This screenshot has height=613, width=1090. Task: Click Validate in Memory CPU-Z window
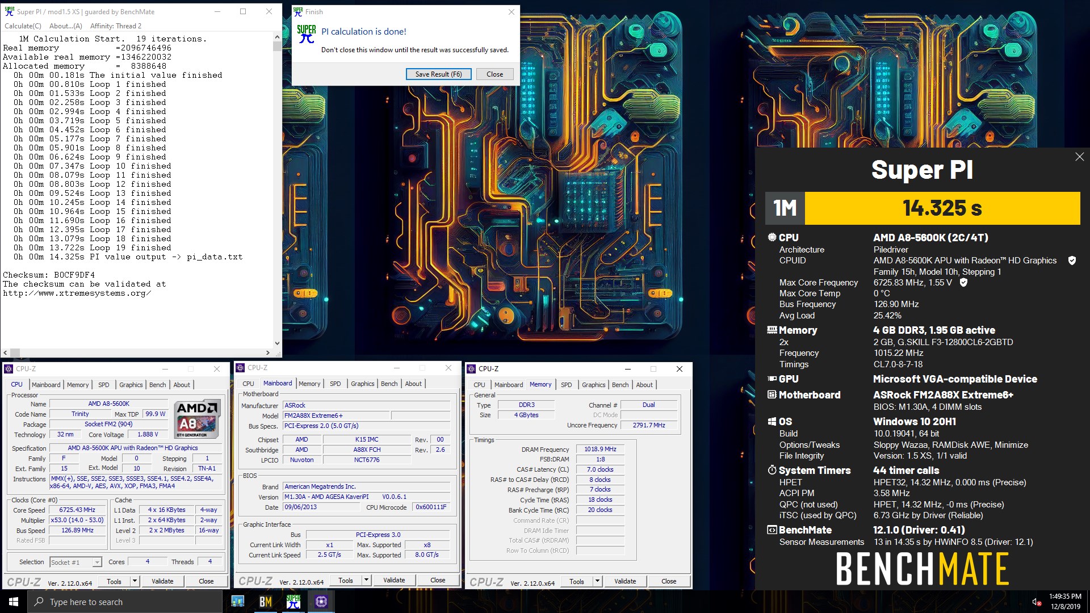tap(625, 581)
